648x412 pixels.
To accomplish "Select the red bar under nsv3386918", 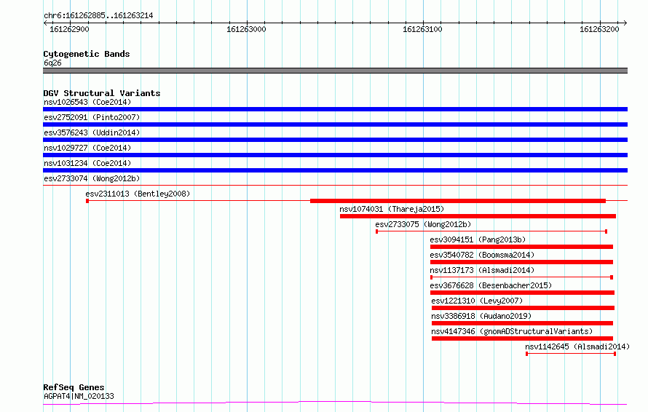I will click(x=522, y=323).
